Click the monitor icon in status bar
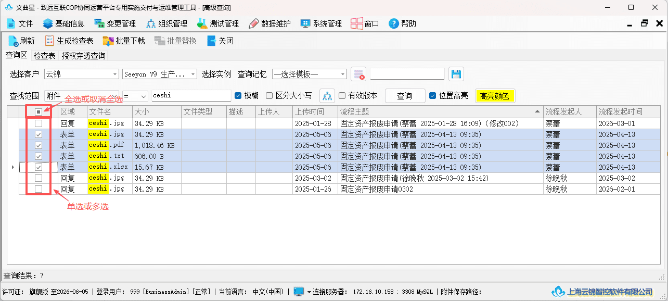 (299, 292)
